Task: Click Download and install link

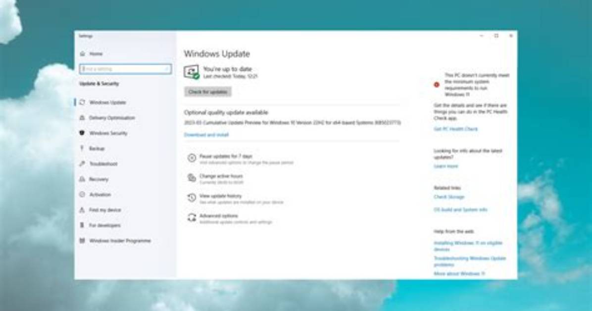Action: click(206, 135)
